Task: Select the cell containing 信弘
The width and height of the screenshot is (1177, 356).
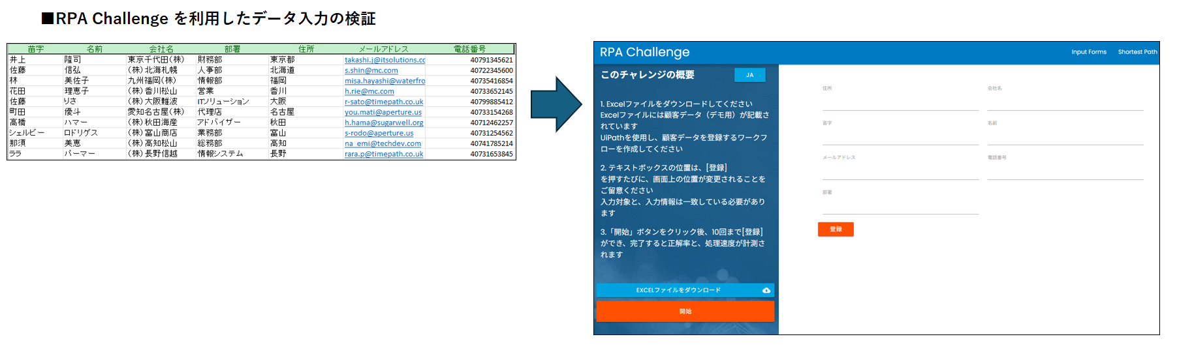Action: 95,70
